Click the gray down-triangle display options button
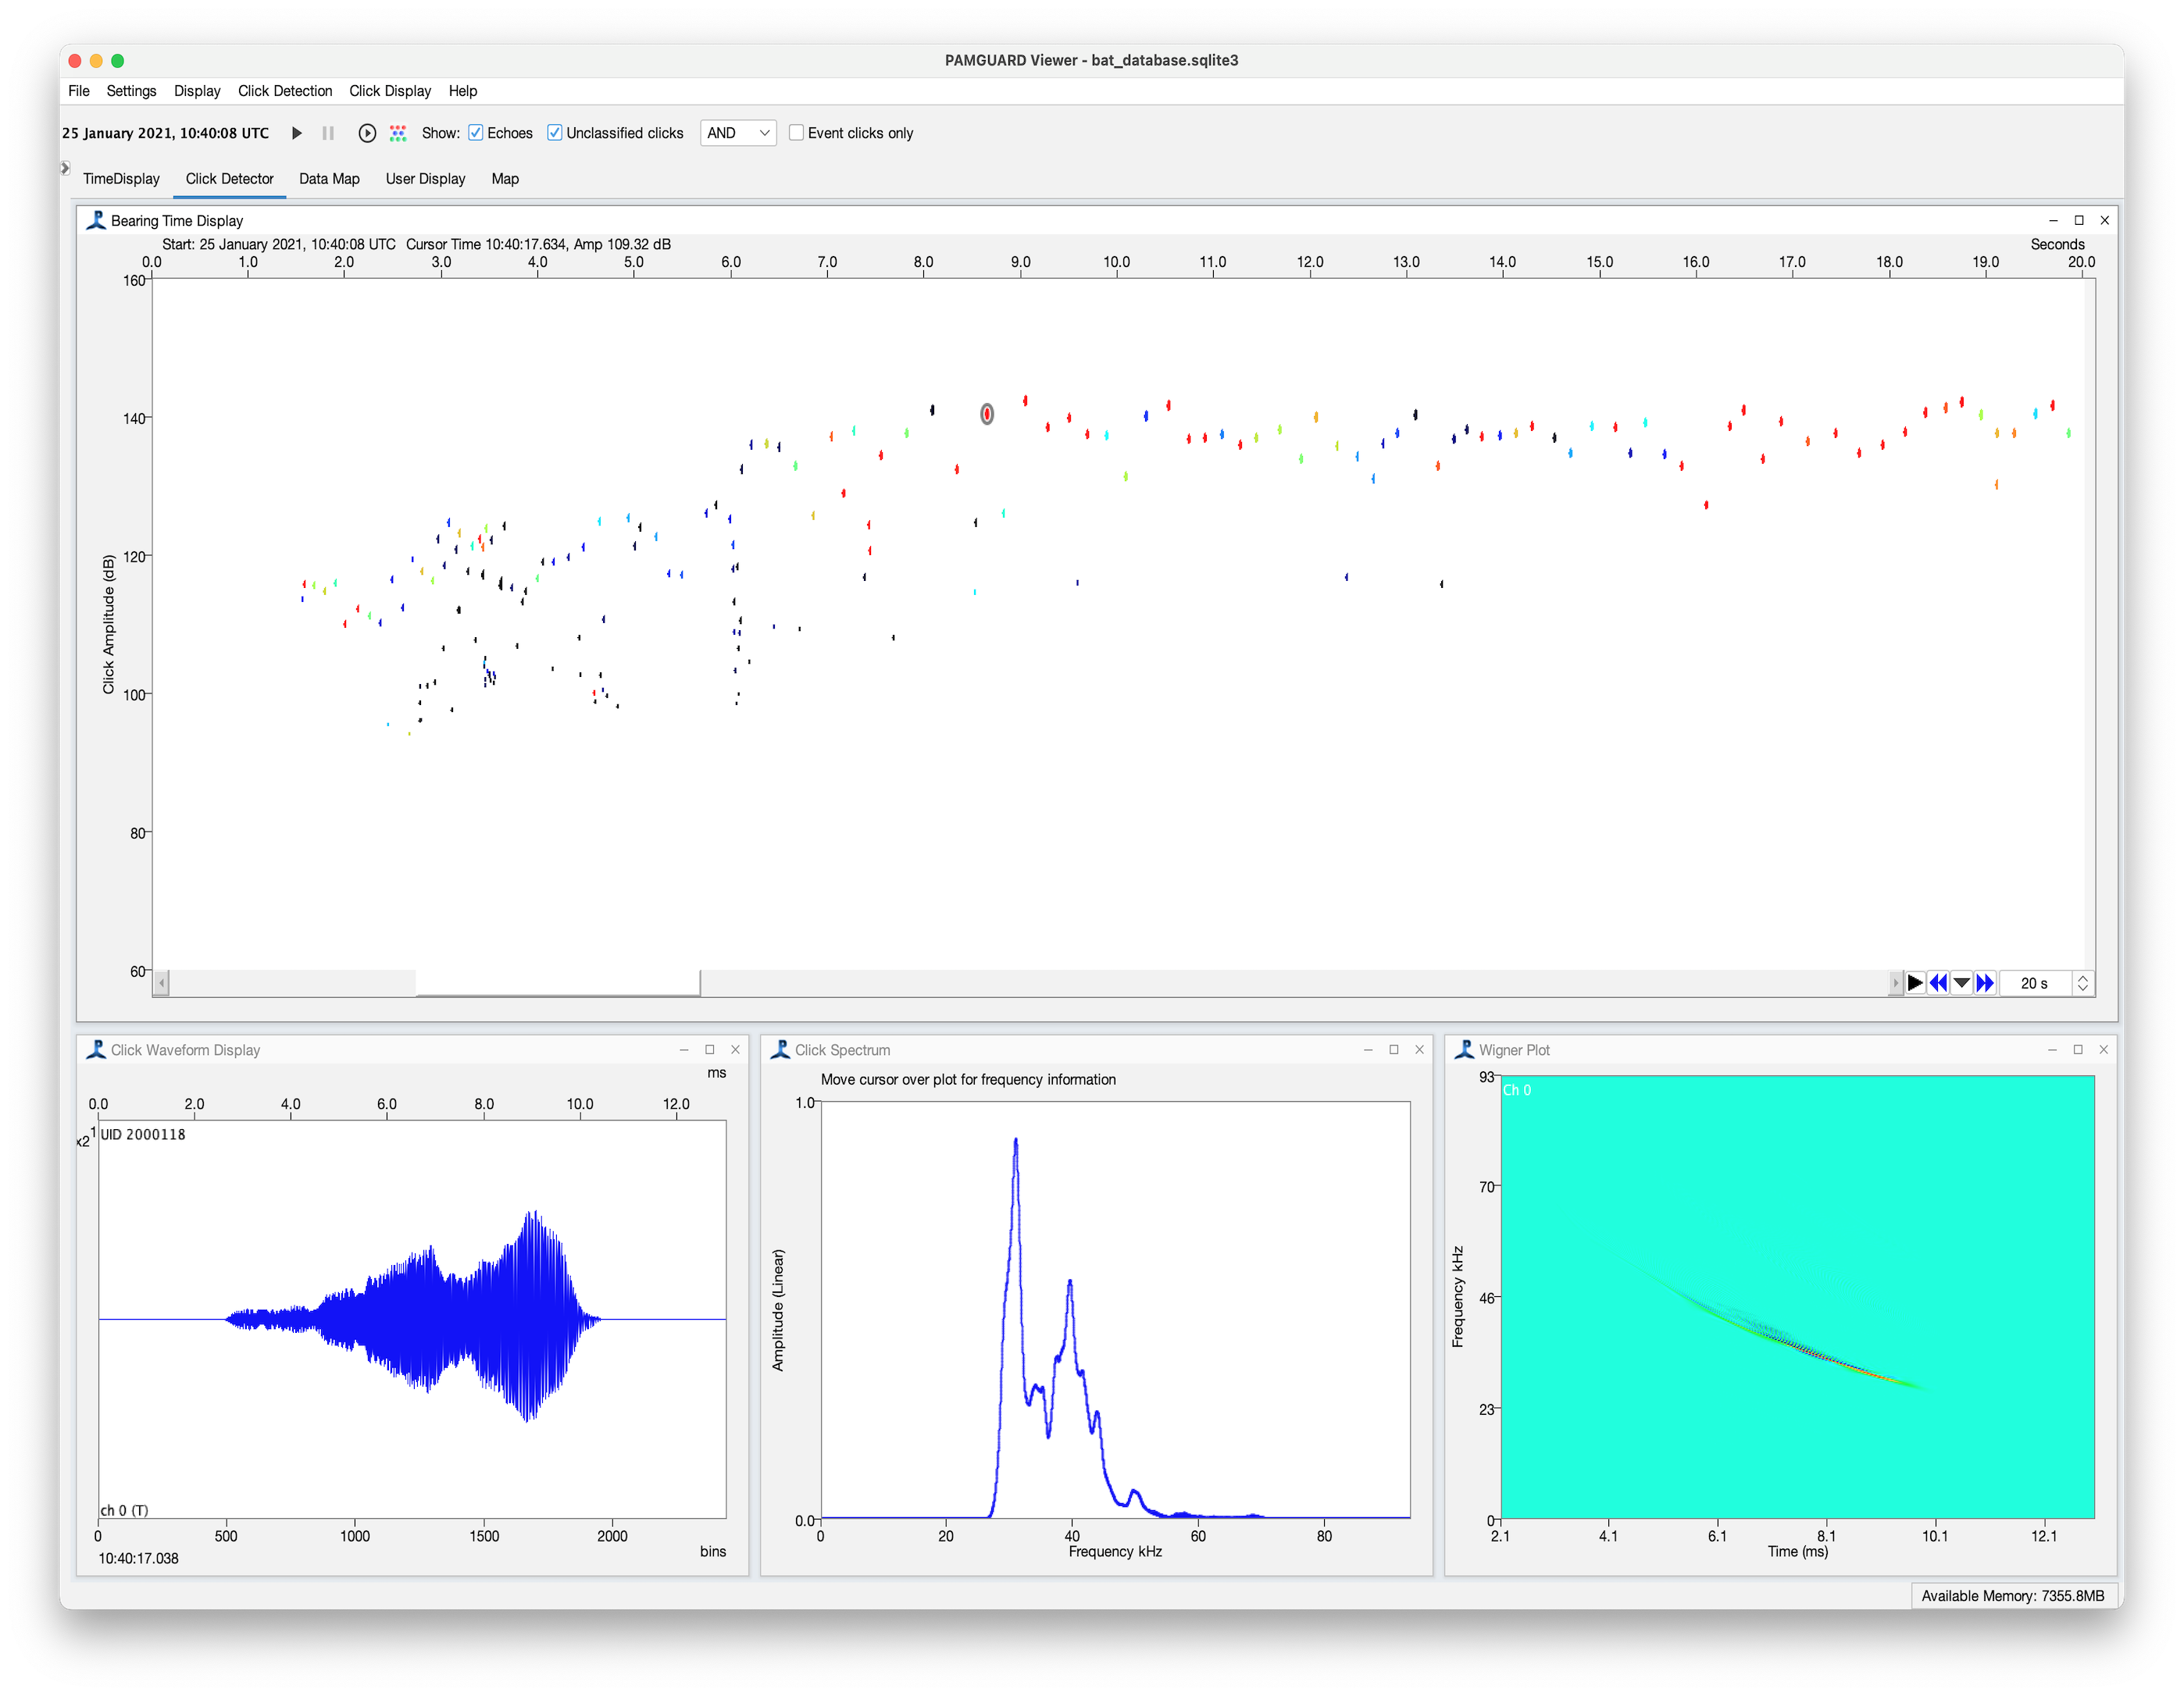The height and width of the screenshot is (1696, 2184). pyautogui.click(x=1962, y=983)
